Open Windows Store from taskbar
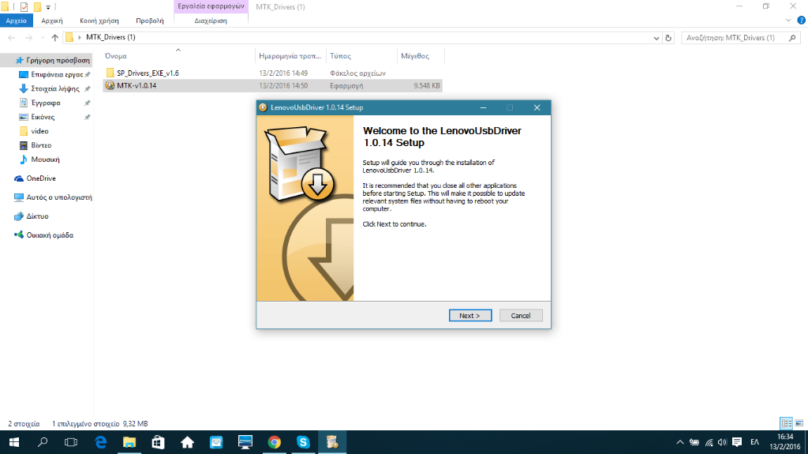Screen dimensions: 808x454 158,442
